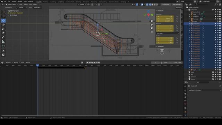222x125 pixels.
Task: Toggle the auto keying record button
Action: click(x=82, y=62)
